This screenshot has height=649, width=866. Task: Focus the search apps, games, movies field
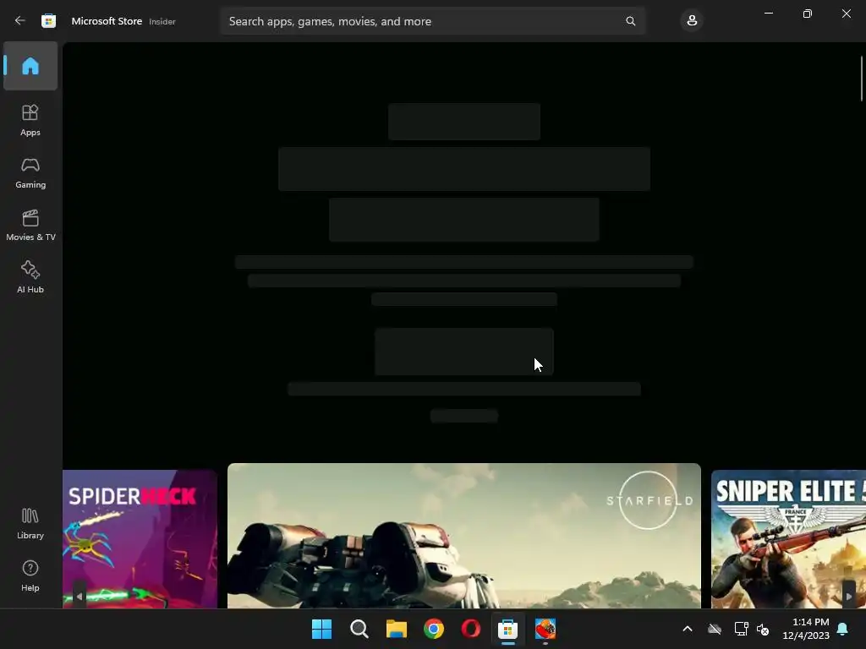click(x=432, y=21)
